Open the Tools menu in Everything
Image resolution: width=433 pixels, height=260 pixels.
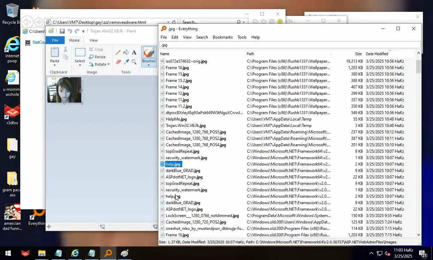point(242,37)
